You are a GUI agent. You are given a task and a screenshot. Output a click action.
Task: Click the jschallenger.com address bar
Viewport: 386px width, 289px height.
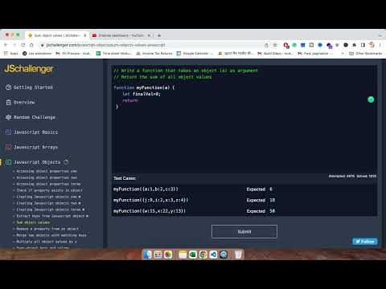(x=150, y=45)
